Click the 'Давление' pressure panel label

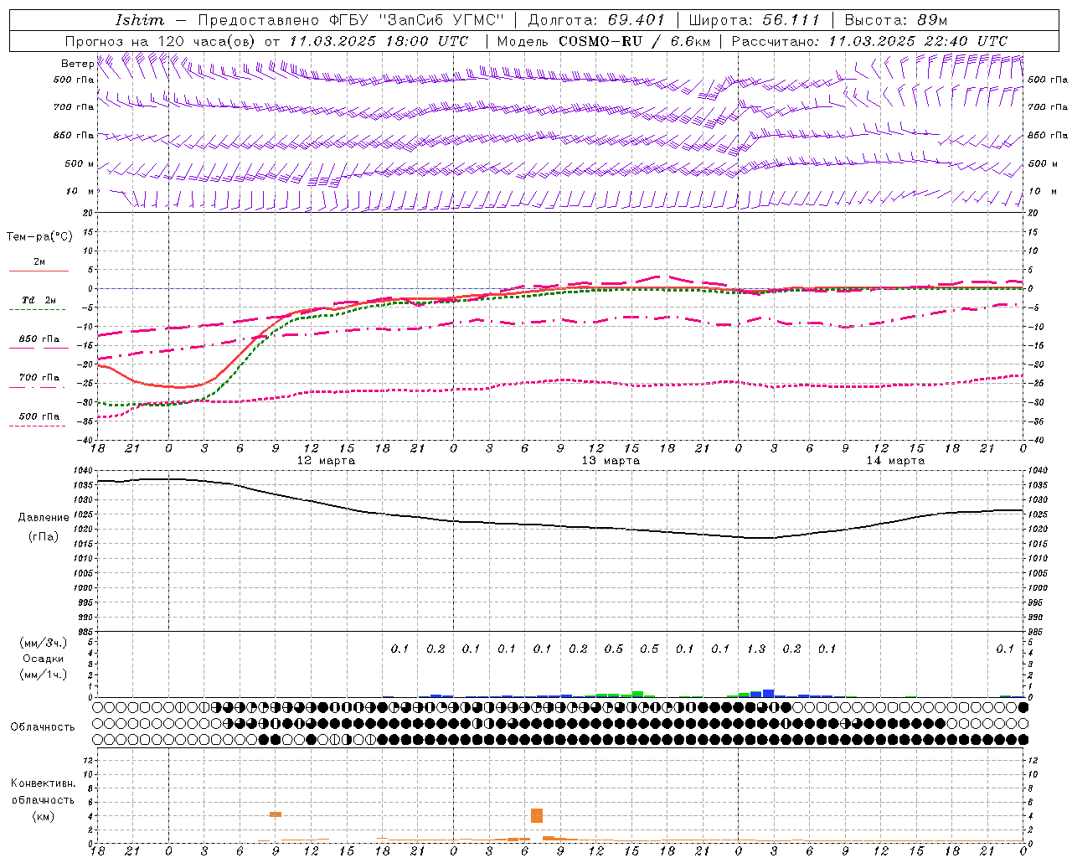coord(44,518)
